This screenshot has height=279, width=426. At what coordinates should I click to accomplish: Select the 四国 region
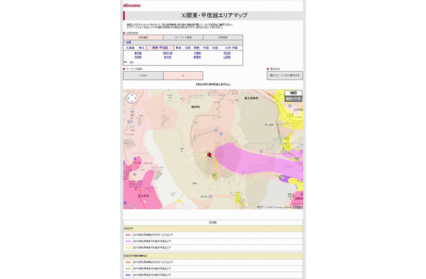coord(215,47)
